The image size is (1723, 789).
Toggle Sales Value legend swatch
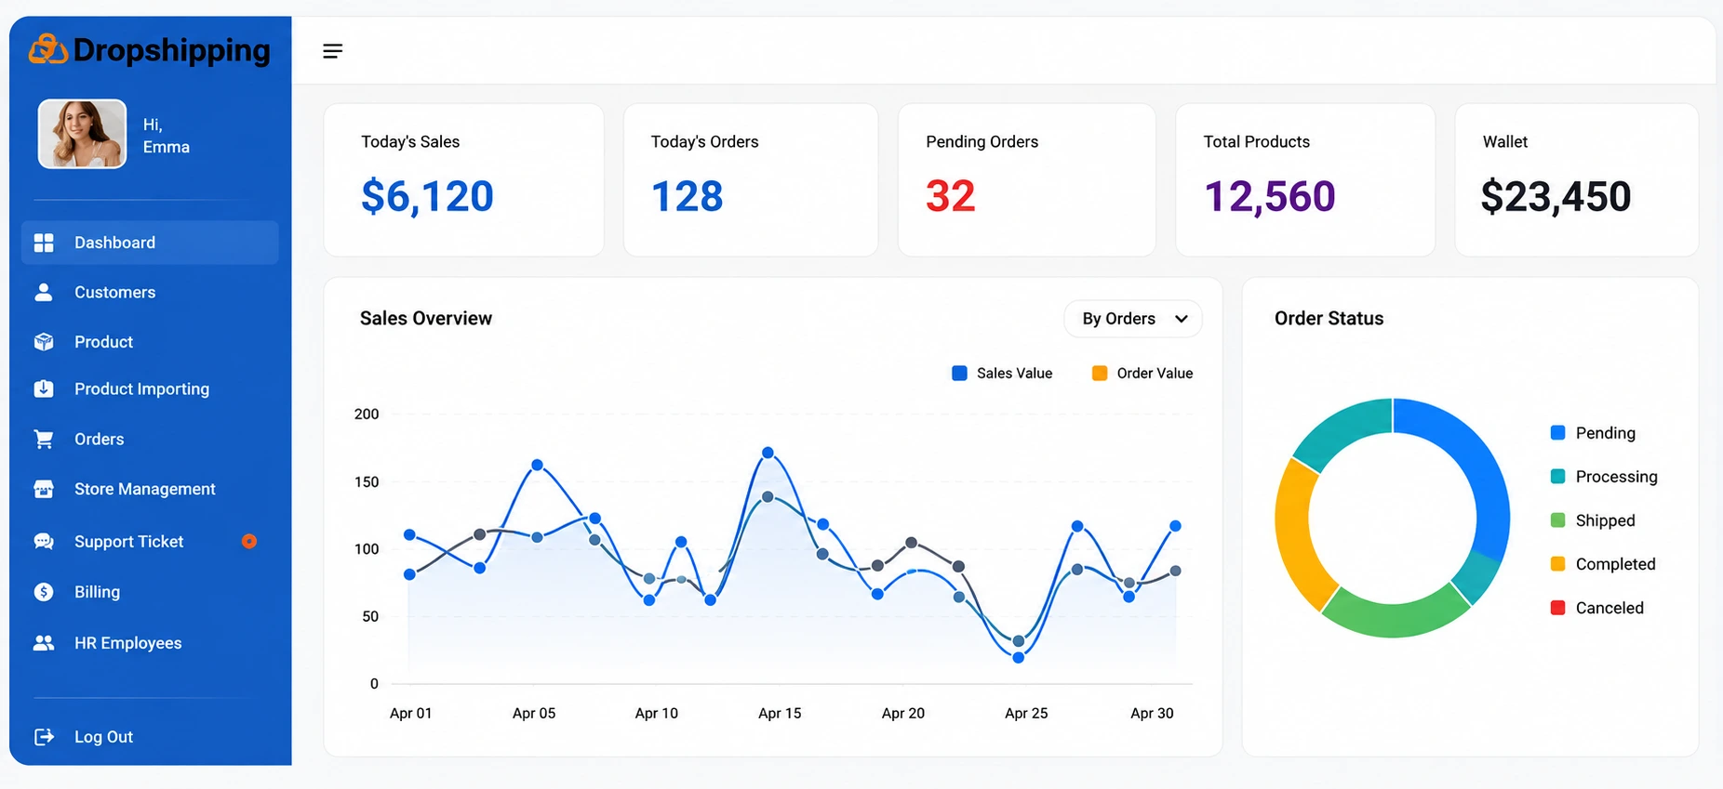(x=959, y=373)
